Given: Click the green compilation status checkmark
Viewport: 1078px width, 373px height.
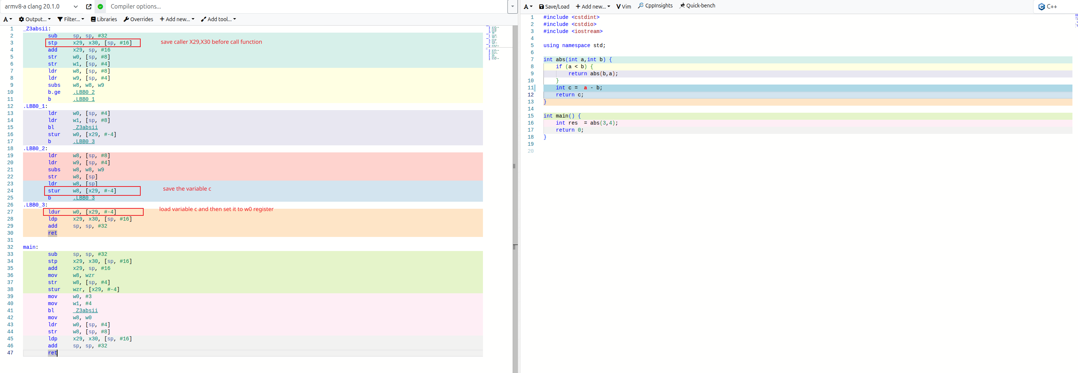Looking at the screenshot, I should click(x=101, y=7).
